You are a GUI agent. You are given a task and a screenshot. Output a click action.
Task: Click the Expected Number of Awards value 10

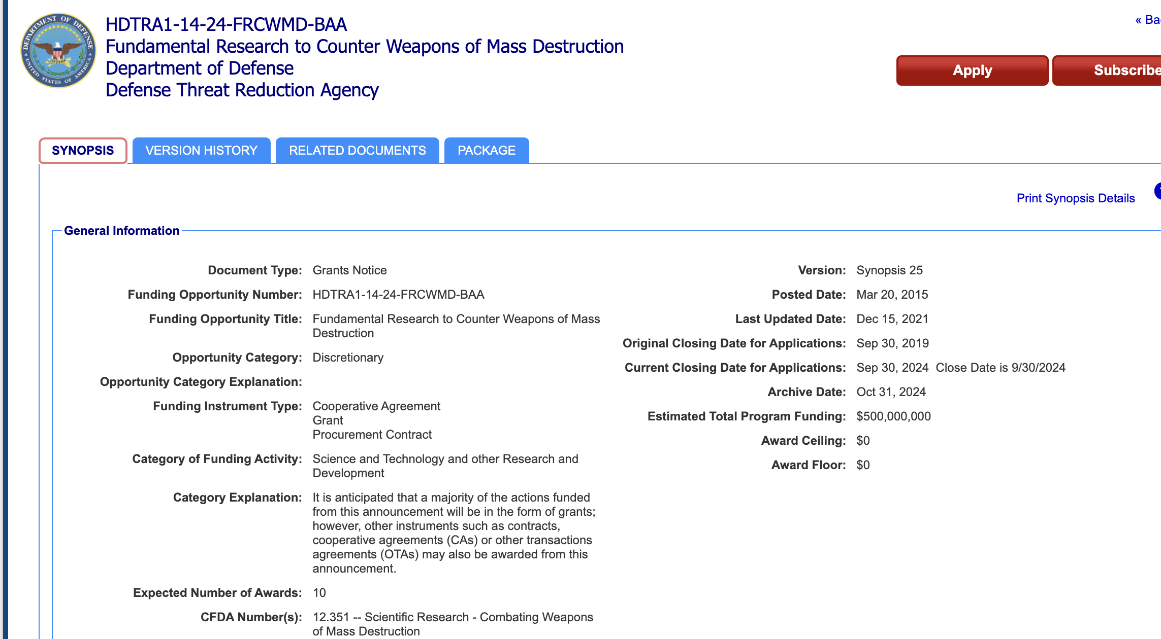pyautogui.click(x=319, y=593)
